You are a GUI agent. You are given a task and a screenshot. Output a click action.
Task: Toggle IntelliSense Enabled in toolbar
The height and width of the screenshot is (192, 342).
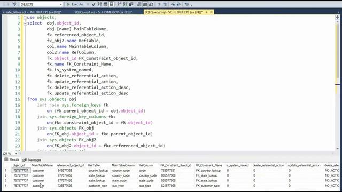[x=112, y=4]
